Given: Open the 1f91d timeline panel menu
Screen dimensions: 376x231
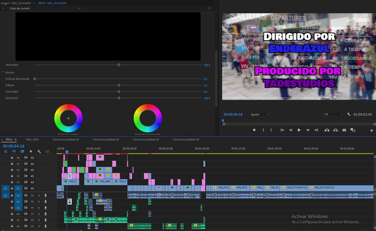Looking at the screenshot, I should (x=16, y=140).
